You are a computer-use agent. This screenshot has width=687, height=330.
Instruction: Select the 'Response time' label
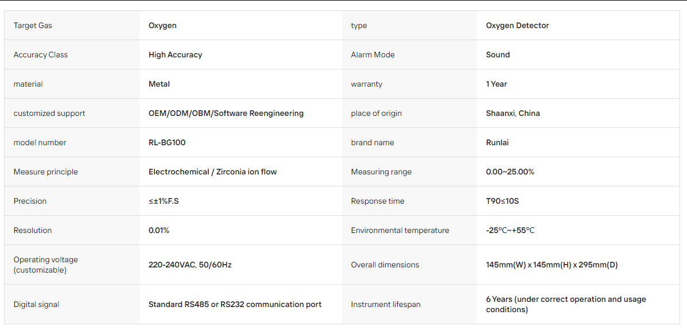click(x=378, y=201)
